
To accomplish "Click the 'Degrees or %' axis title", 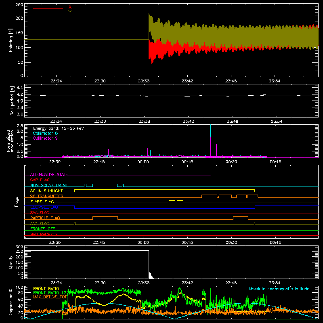I will click(x=11, y=303).
